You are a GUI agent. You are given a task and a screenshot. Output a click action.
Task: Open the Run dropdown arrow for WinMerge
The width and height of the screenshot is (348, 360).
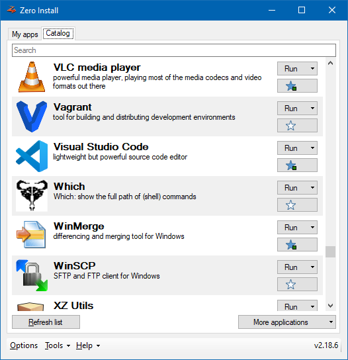[x=312, y=227]
